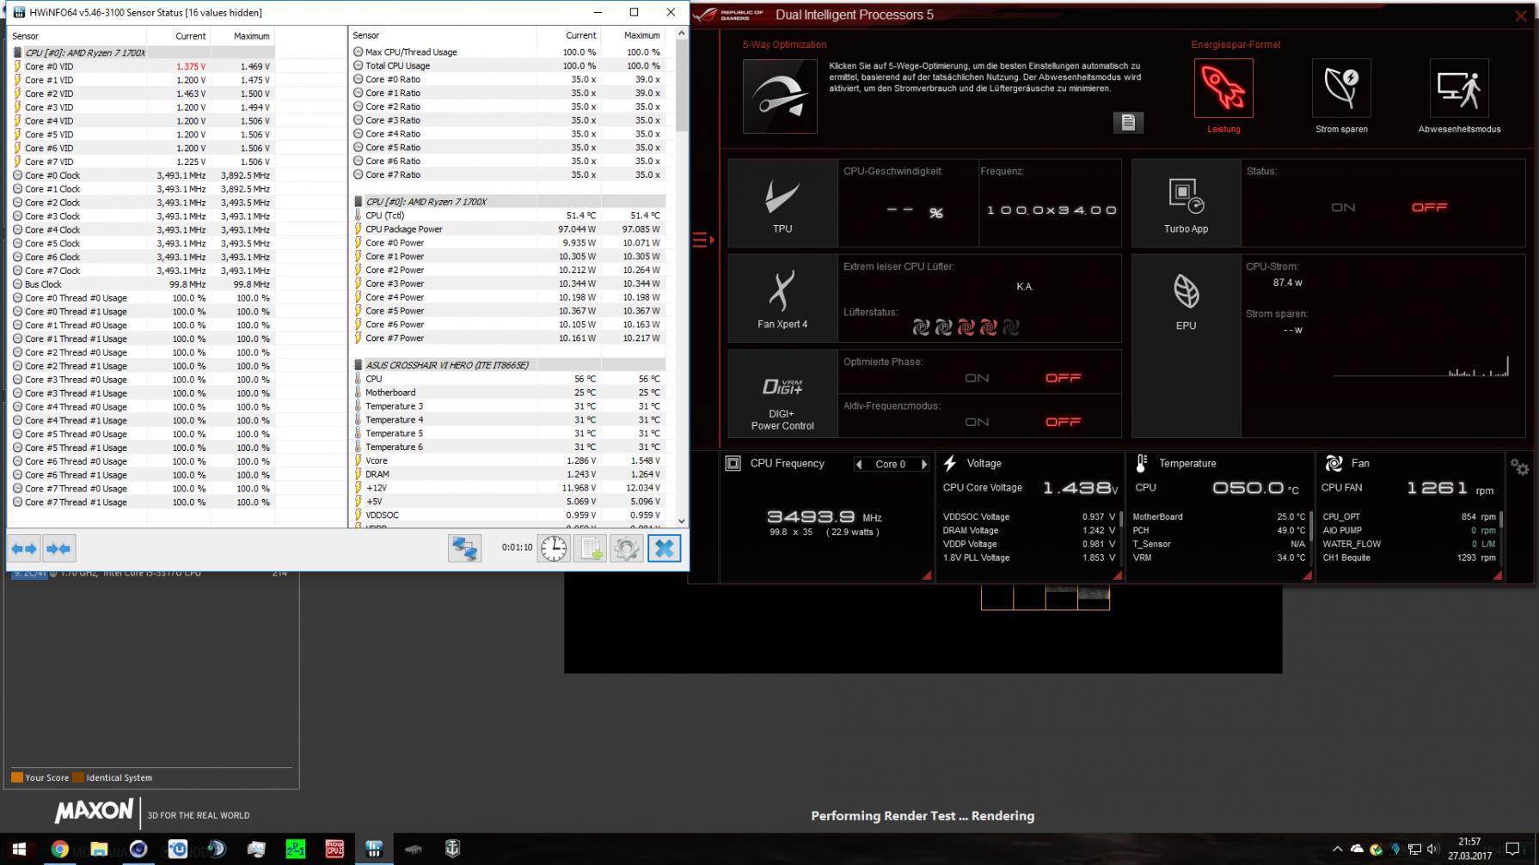Launch the 5-Way Optimization gauge icon
This screenshot has width=1539, height=865.
coord(780,96)
